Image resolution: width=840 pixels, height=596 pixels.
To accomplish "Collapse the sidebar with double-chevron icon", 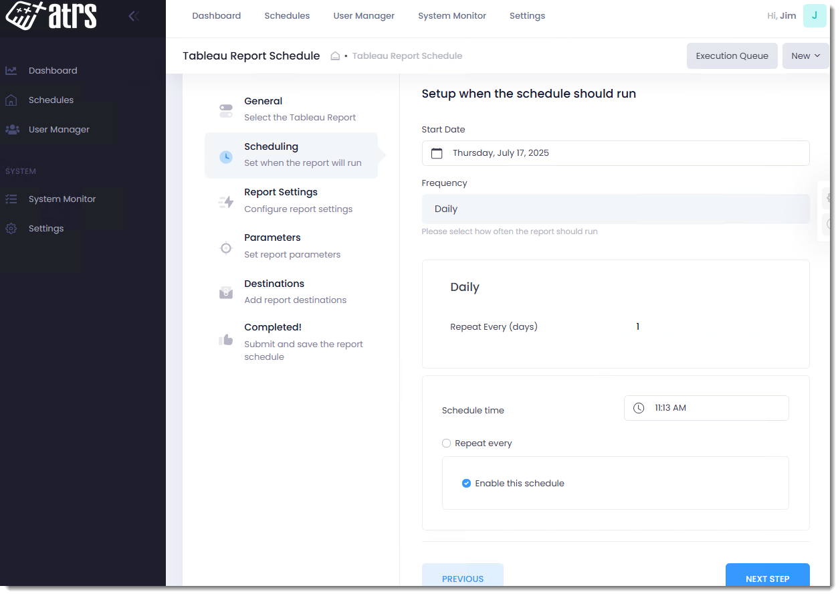I will pos(134,16).
